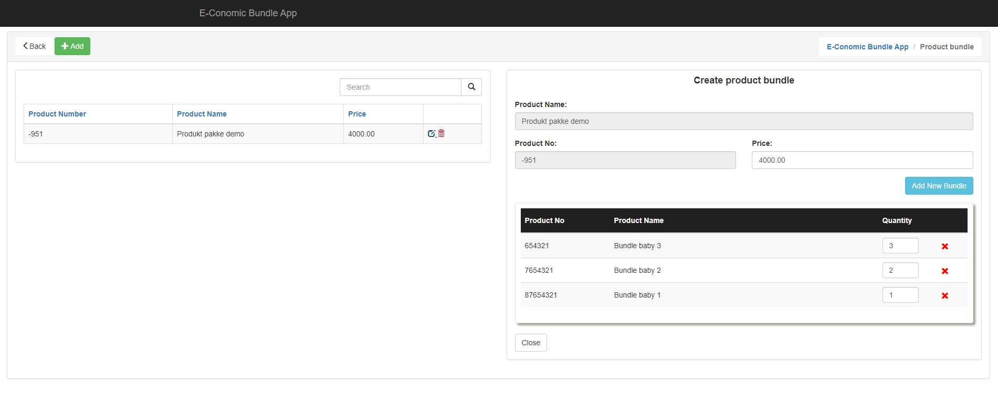Image resolution: width=998 pixels, height=403 pixels.
Task: Remove Bundle baby 2 from bundle
Action: (944, 271)
